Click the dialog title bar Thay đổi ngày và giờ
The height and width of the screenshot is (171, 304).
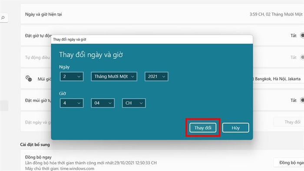point(152,39)
